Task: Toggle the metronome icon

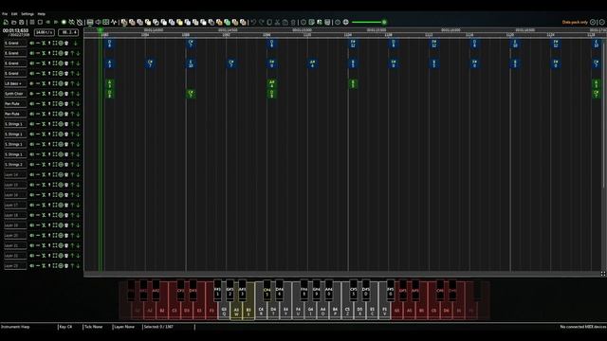Action: coord(80,23)
